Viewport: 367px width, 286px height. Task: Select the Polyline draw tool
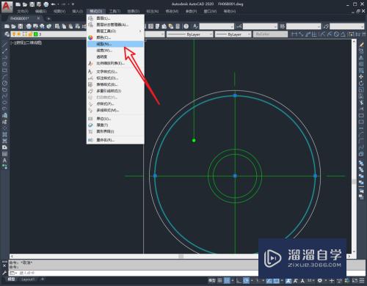point(4,58)
